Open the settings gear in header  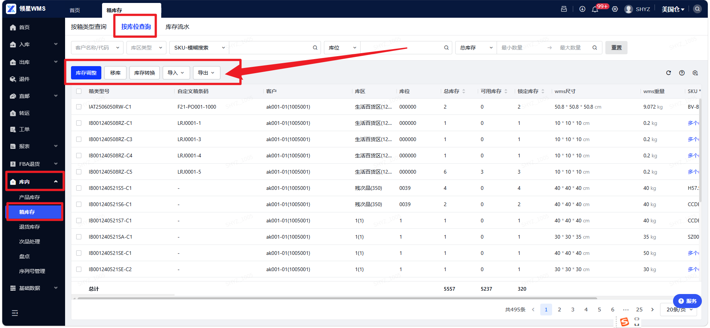click(x=615, y=9)
